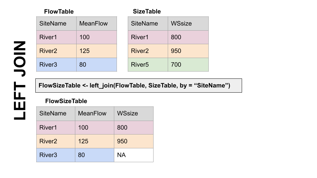Select the River5 cell in SizeTable
The image size is (317, 178).
pos(148,65)
